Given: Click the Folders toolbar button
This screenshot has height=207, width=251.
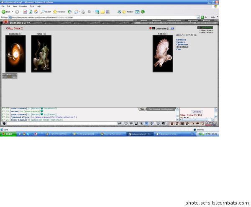Looking at the screenshot, I should (x=128, y=12).
